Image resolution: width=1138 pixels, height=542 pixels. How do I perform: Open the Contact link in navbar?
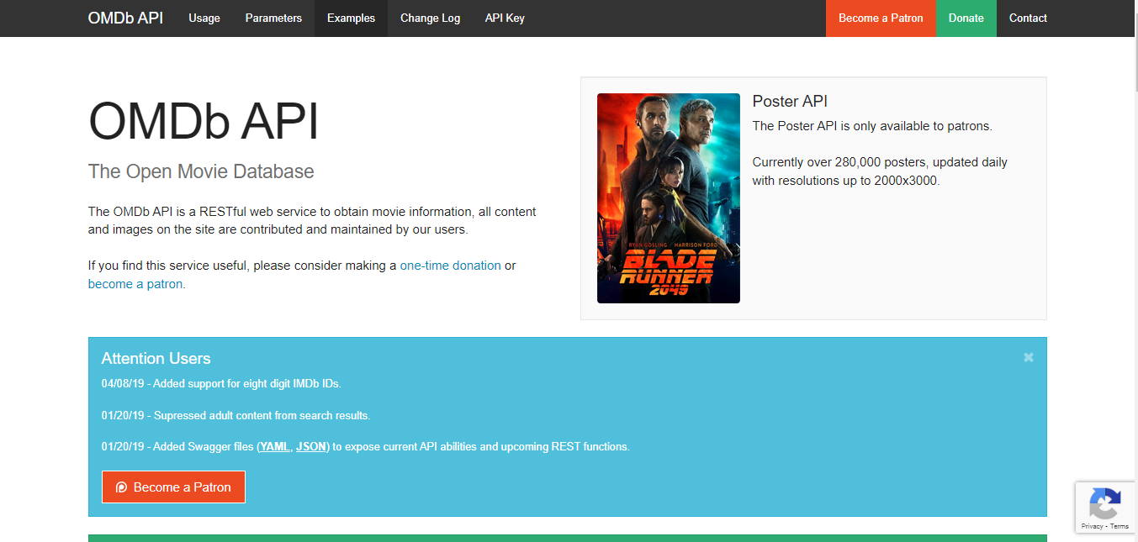[x=1028, y=18]
